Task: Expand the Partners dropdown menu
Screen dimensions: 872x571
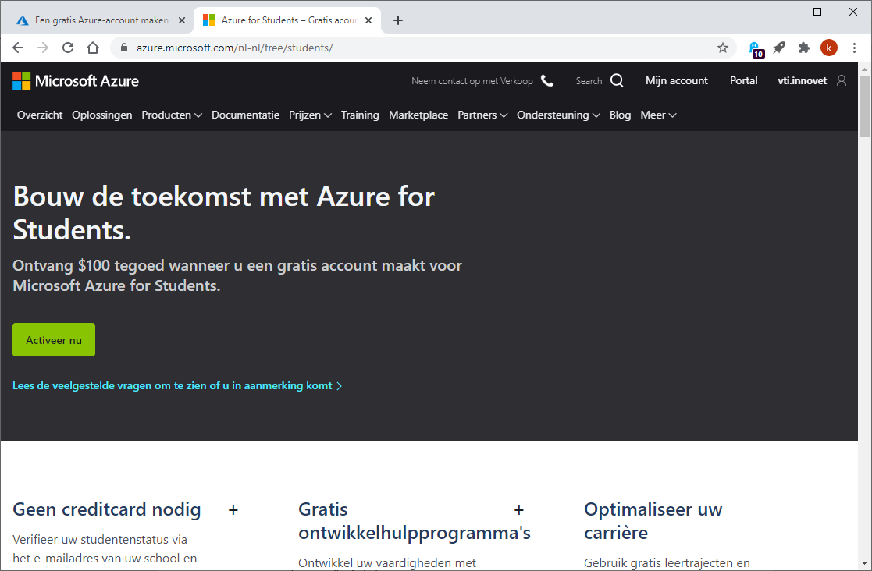Action: [482, 115]
